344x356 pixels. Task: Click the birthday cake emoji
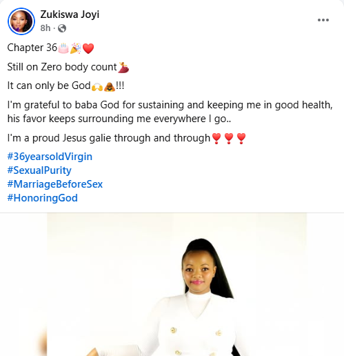(x=63, y=48)
